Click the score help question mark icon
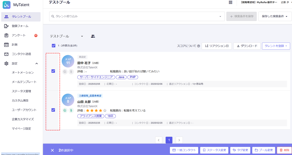The width and height of the screenshot is (292, 155). [x=198, y=46]
